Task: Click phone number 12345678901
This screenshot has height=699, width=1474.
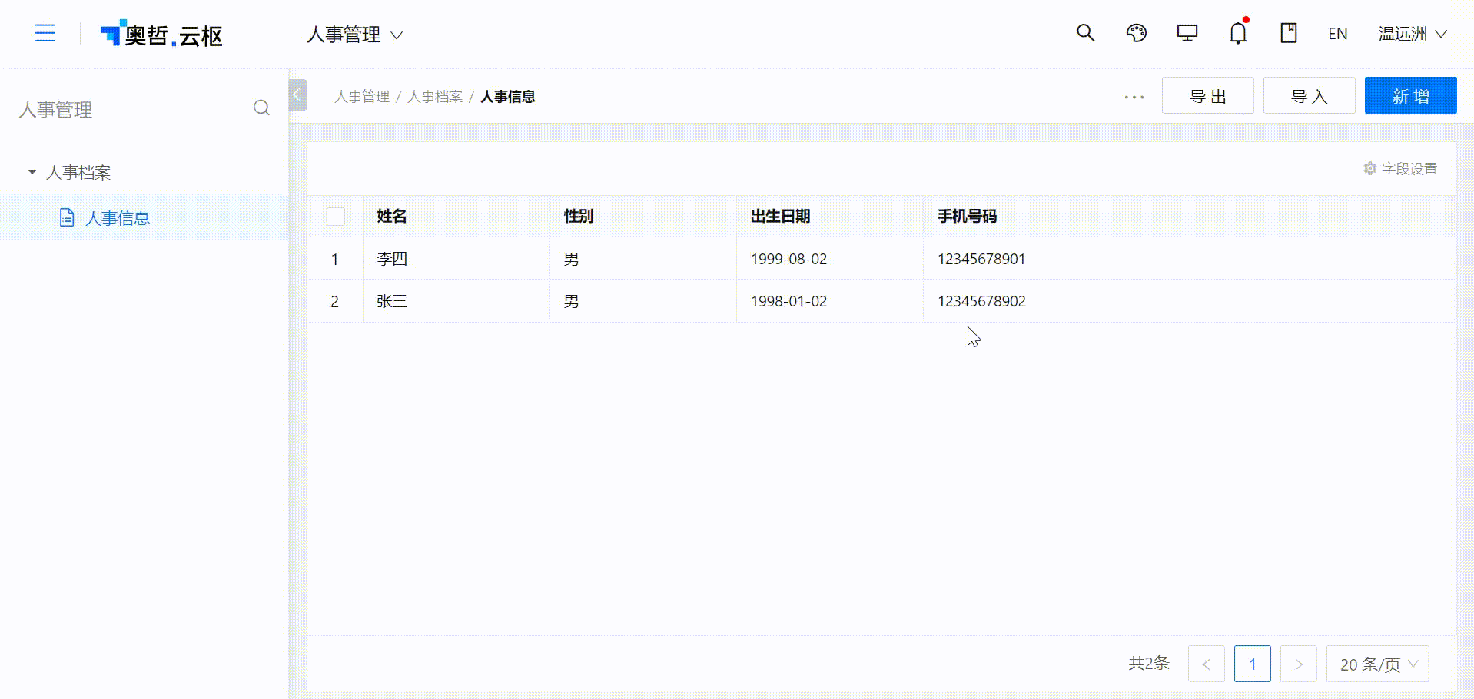Action: (981, 259)
